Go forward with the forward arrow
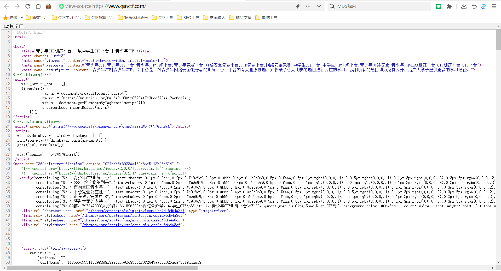 point(17,6)
